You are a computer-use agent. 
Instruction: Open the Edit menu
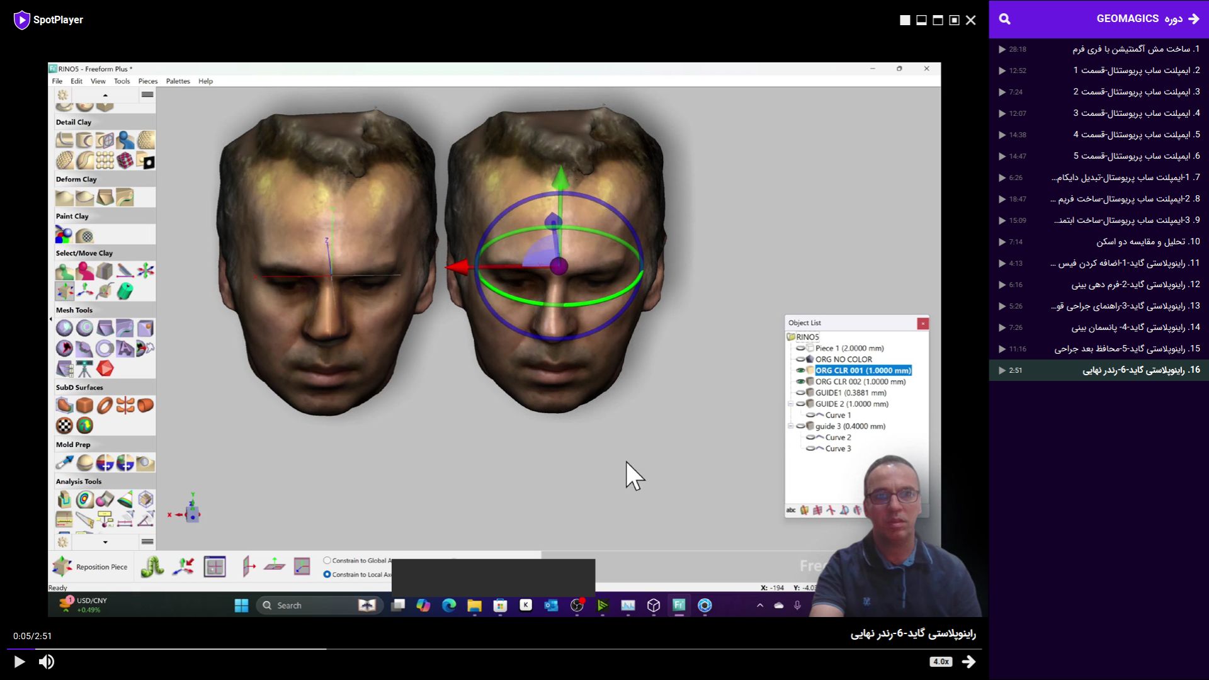(x=76, y=81)
